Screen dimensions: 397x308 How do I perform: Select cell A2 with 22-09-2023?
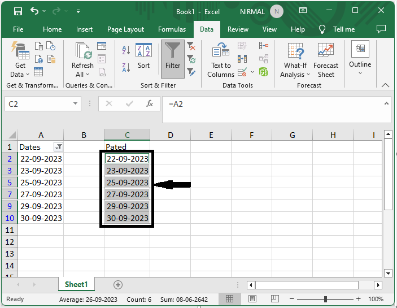pyautogui.click(x=41, y=159)
